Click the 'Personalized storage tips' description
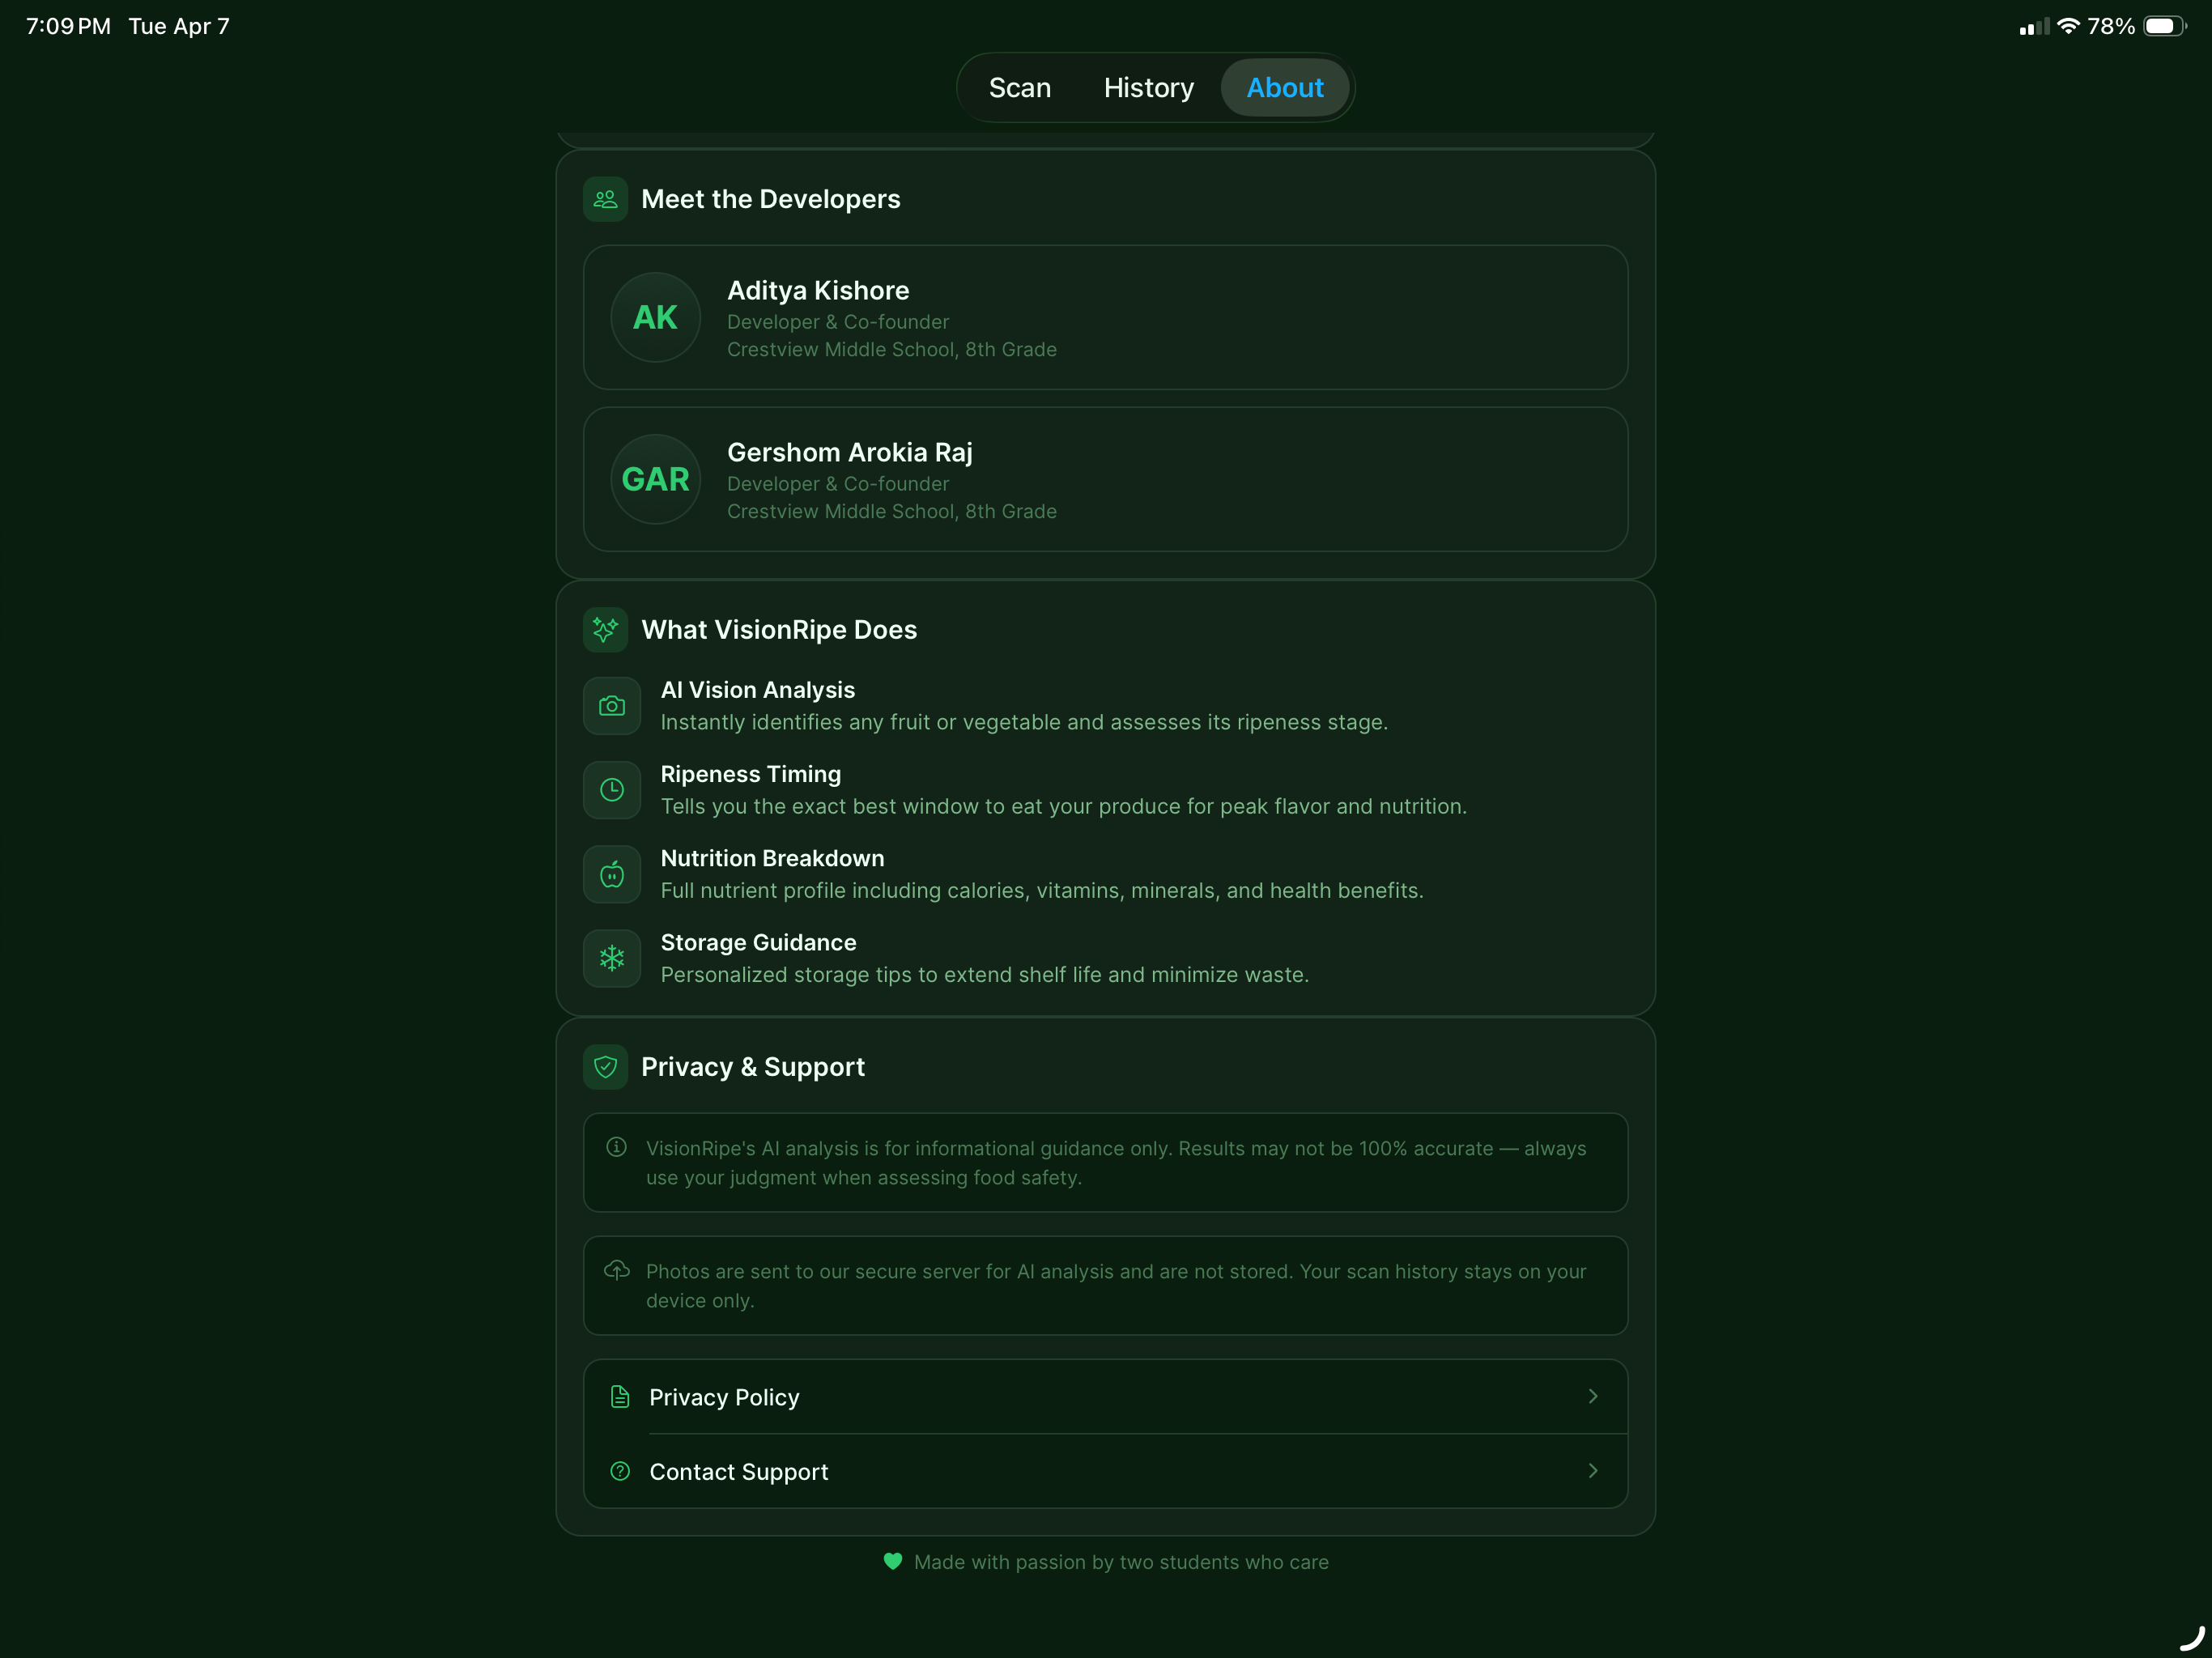 click(x=984, y=974)
